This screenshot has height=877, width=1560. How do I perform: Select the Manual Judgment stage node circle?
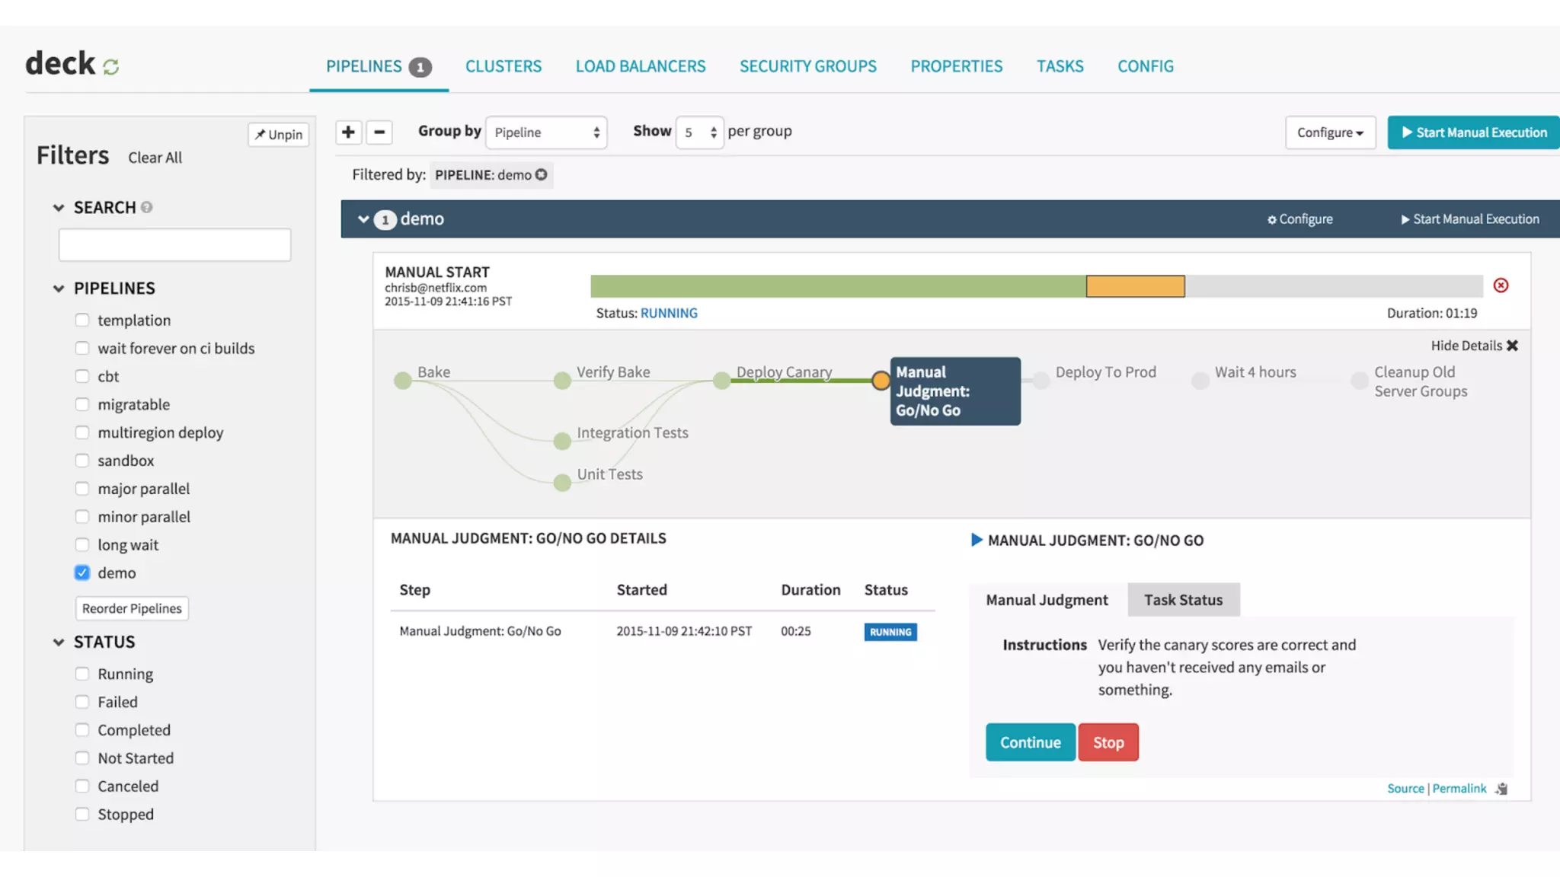click(881, 381)
